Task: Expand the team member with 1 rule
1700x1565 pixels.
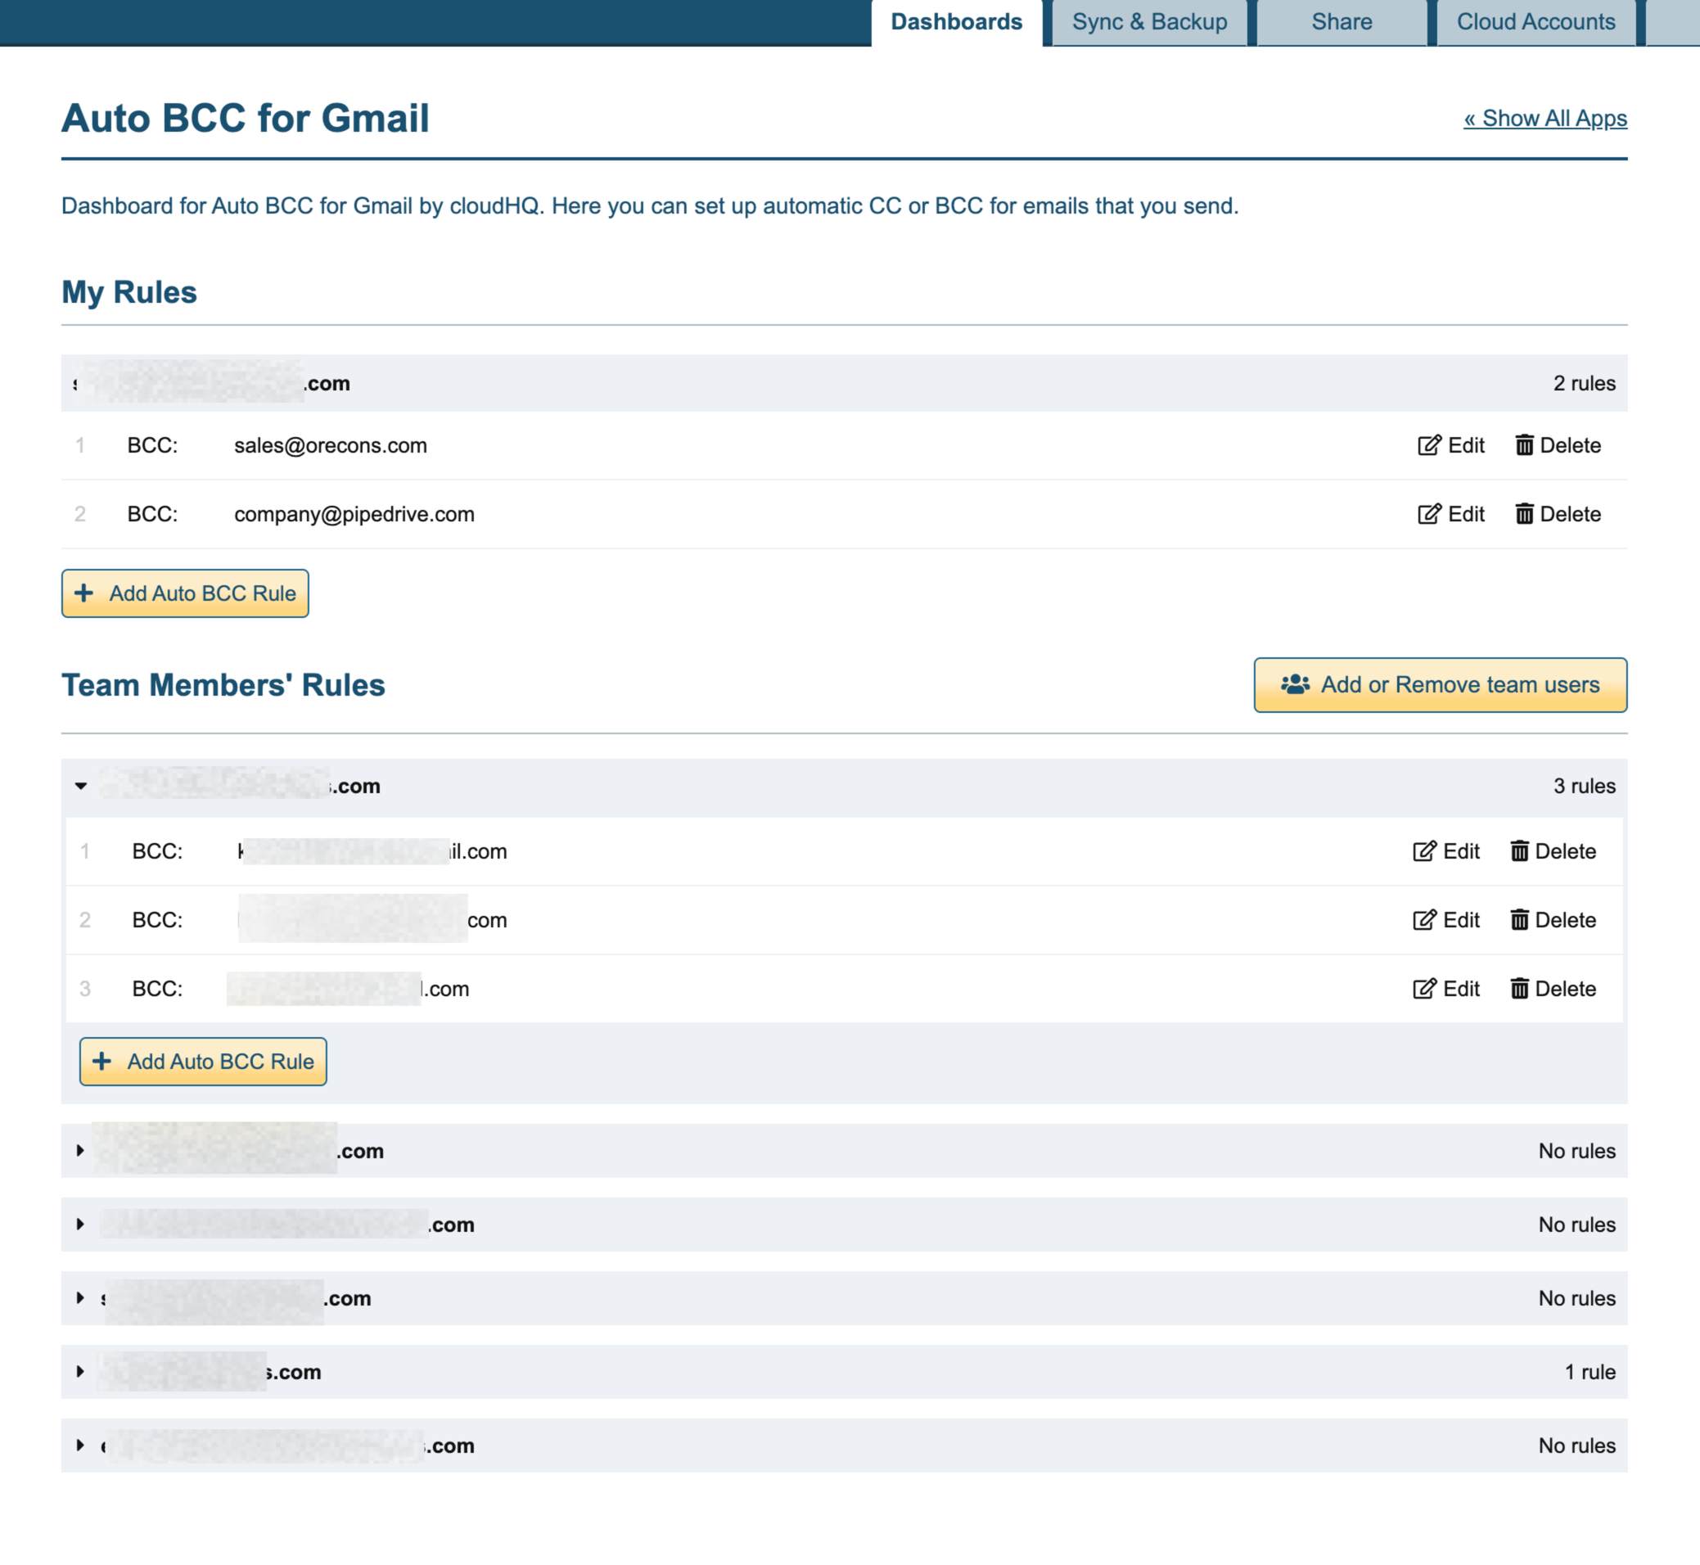Action: [80, 1371]
